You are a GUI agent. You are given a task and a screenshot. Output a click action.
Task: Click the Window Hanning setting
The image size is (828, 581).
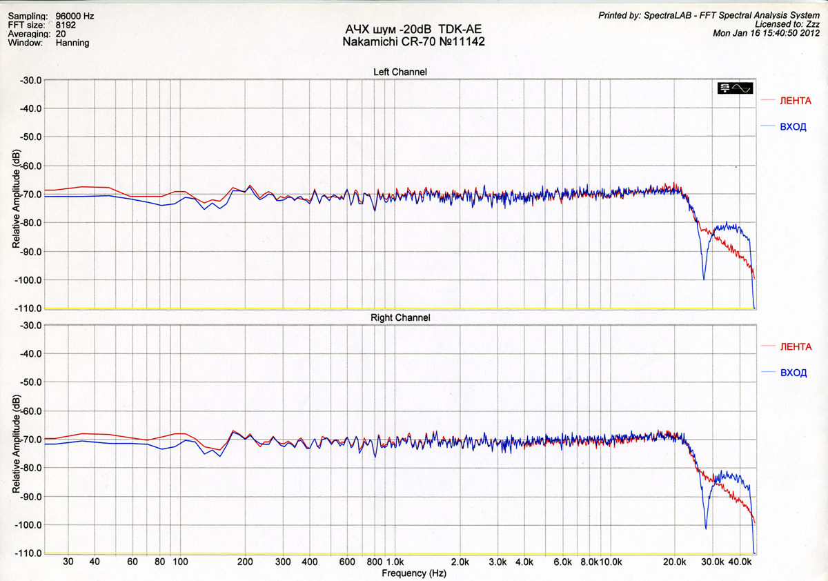point(72,43)
